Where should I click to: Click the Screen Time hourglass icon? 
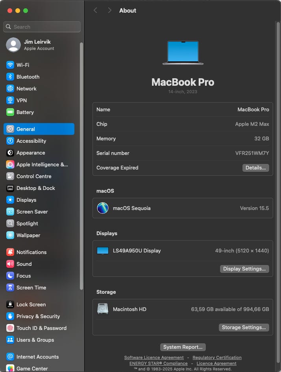(x=10, y=287)
